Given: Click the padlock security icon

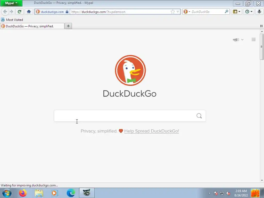Looking at the screenshot, I should point(67,12).
